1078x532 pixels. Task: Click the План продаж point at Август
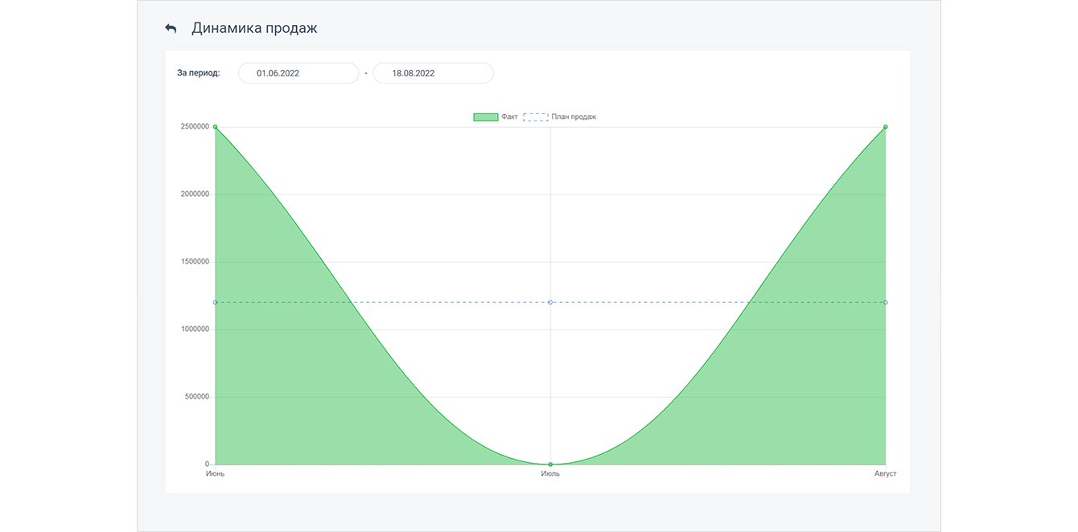(885, 302)
